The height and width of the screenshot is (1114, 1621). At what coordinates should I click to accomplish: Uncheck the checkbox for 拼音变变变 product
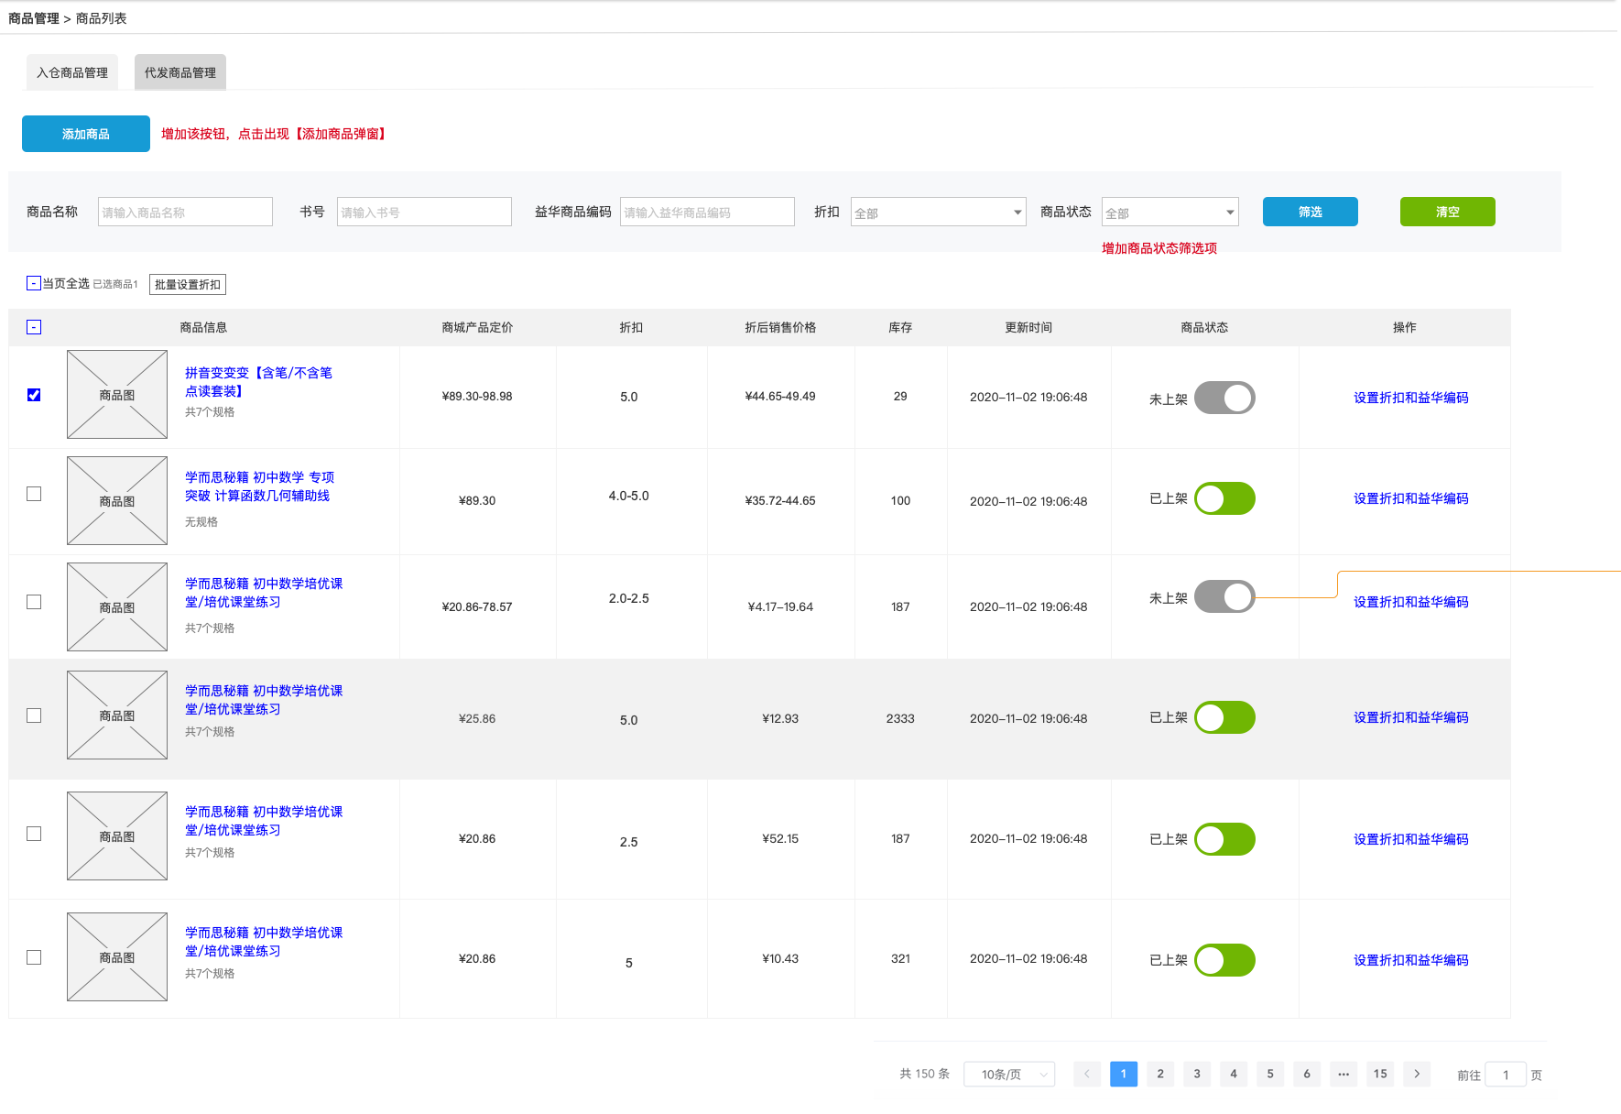[34, 395]
